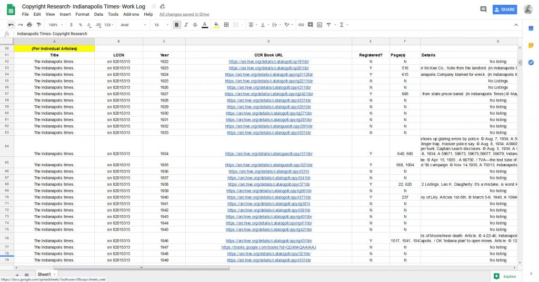Click the Merge cells icon
539x282 pixels.
pos(236,25)
